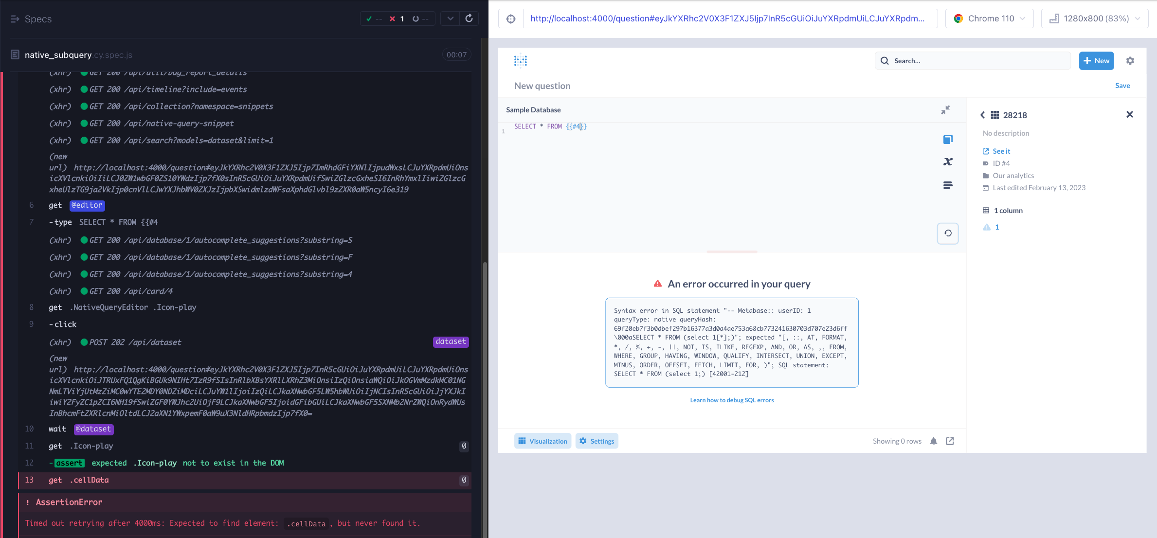
Task: Collapse the native query editor
Action: pos(945,110)
